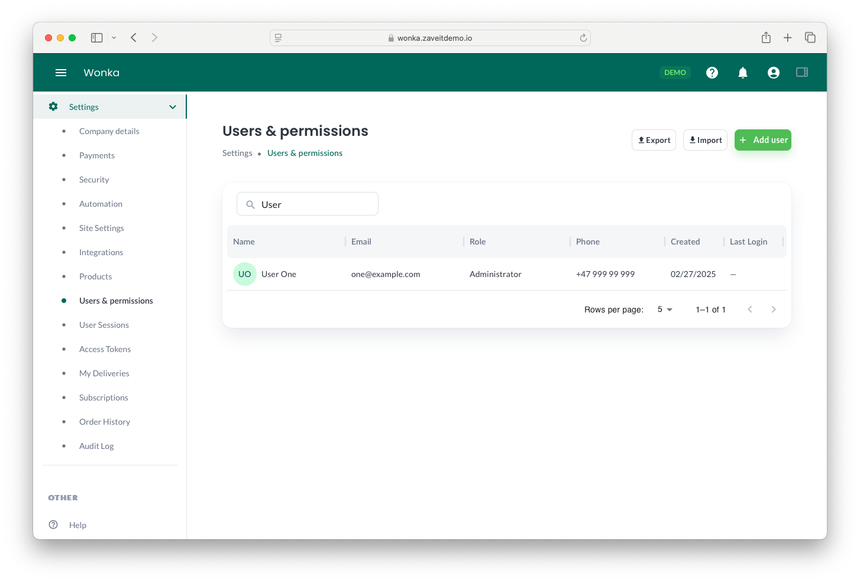The width and height of the screenshot is (860, 583).
Task: Click the DEMO badge
Action: point(675,73)
